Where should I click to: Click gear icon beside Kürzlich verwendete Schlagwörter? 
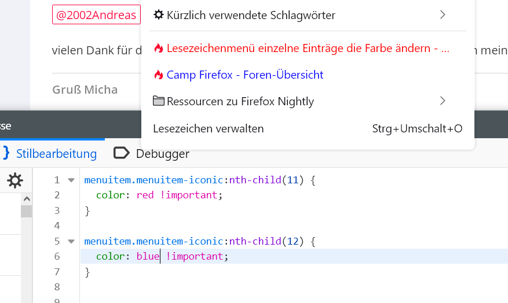(x=159, y=15)
